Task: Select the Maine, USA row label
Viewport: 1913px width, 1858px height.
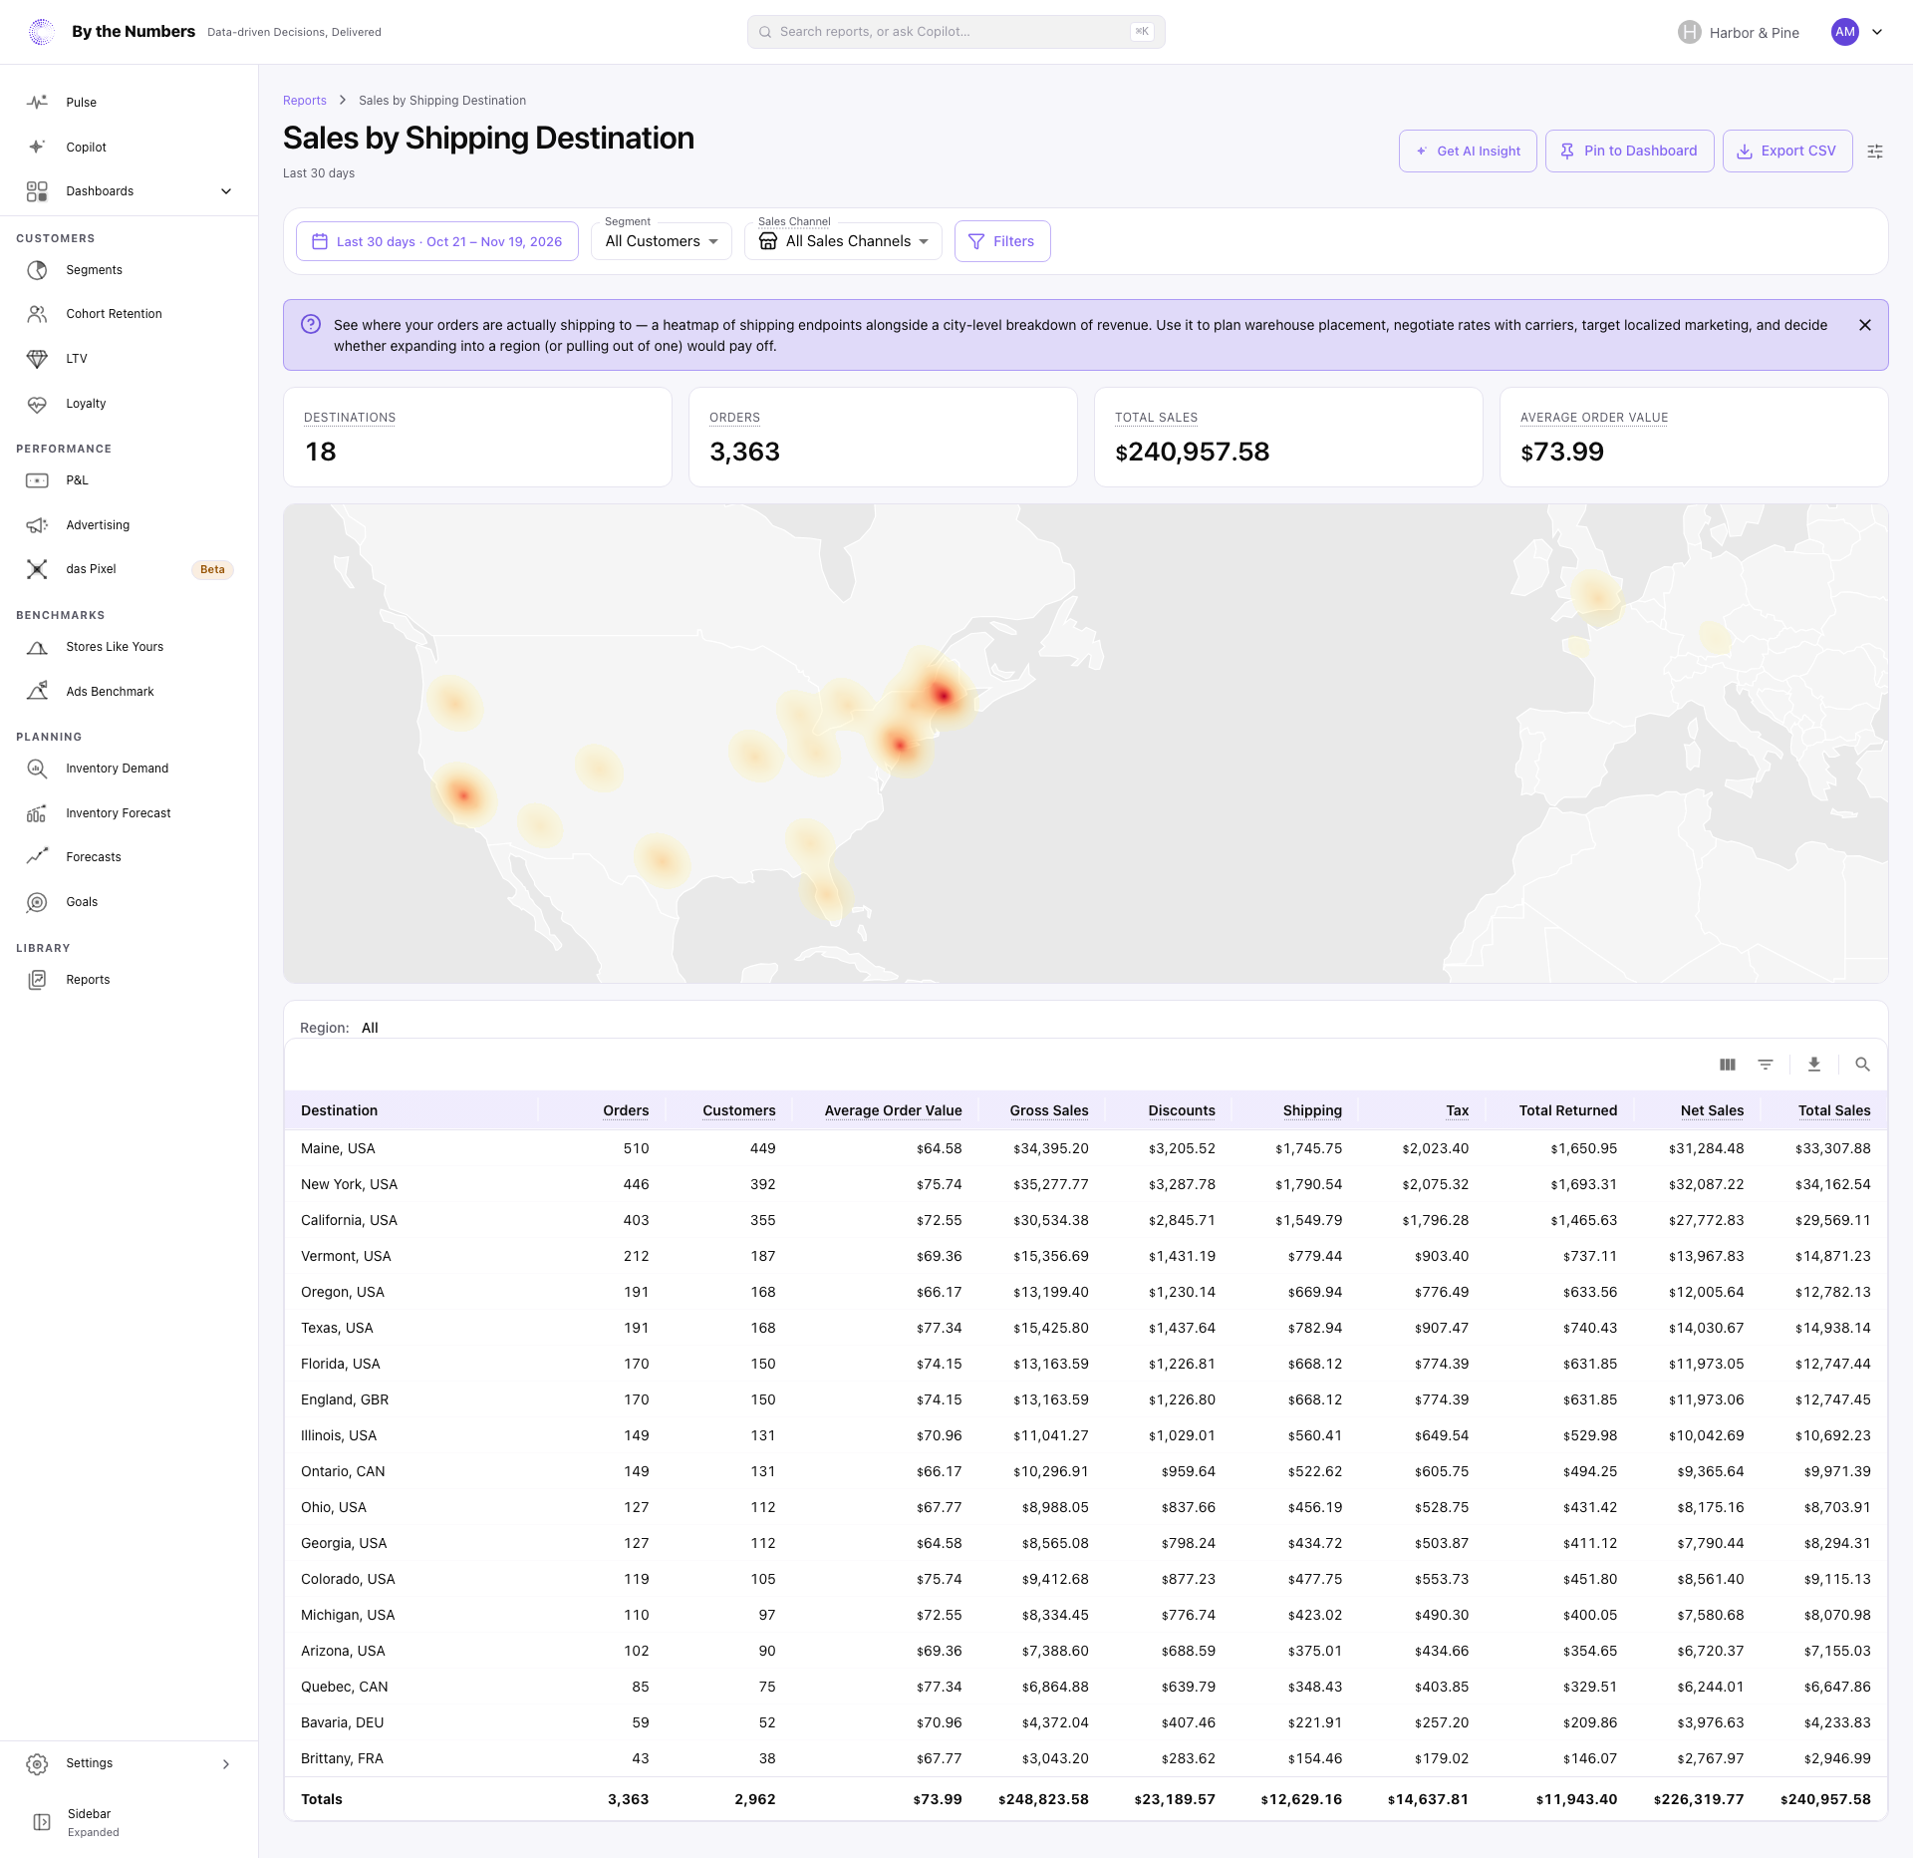Action: tap(338, 1148)
